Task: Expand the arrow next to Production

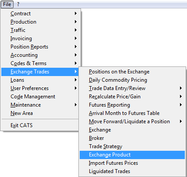Action: tap(76, 22)
